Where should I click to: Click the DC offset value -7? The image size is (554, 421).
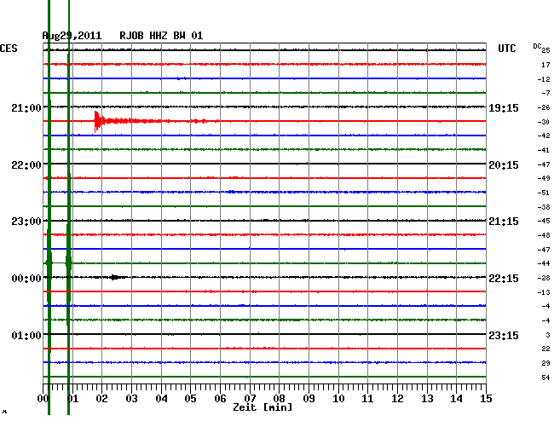[x=545, y=93]
